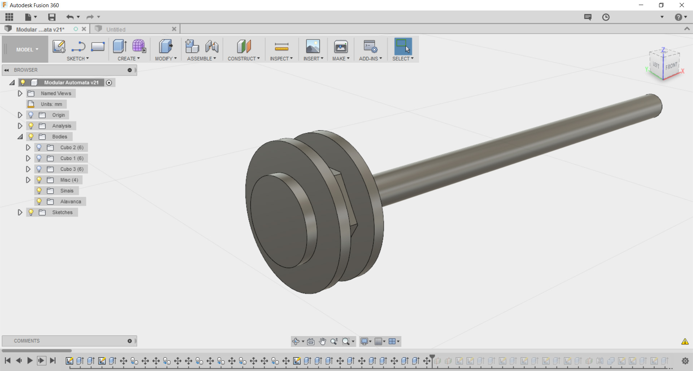The width and height of the screenshot is (693, 371).
Task: Start the Extrude tool
Action: tap(120, 46)
